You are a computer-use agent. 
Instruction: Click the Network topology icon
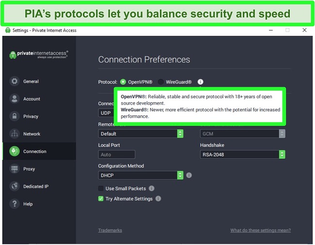click(15, 134)
